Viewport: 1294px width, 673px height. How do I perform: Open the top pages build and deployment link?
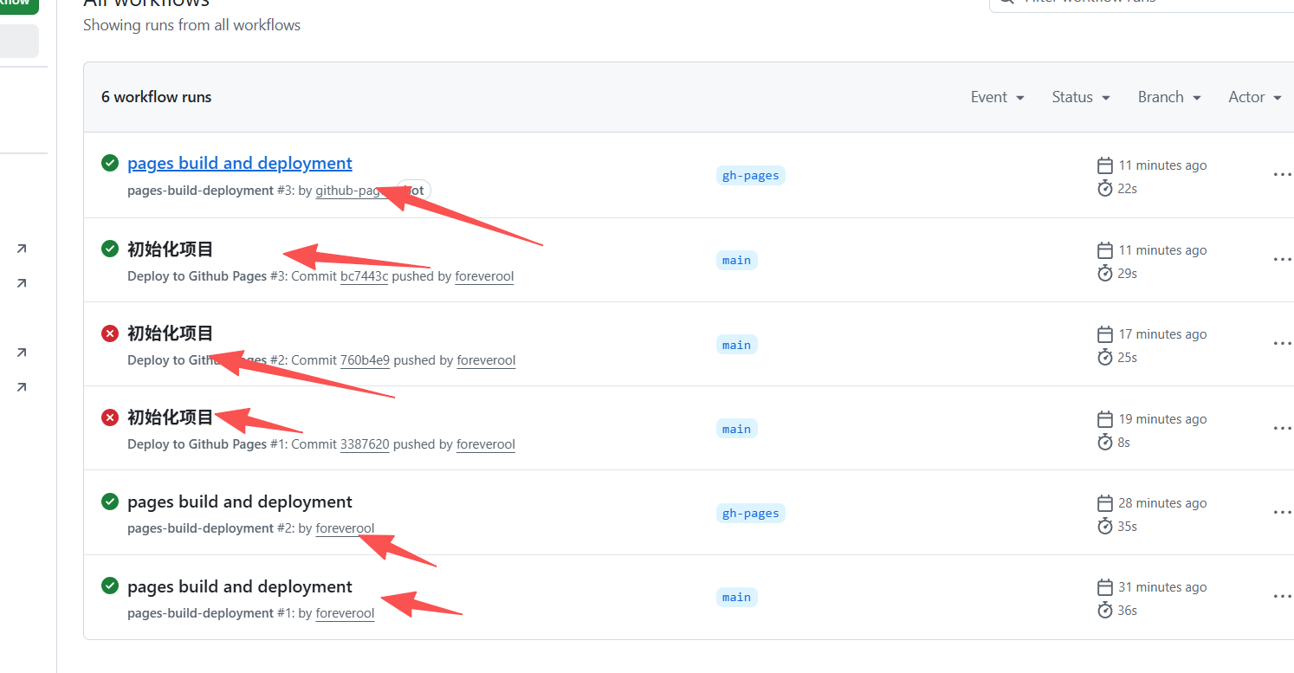tap(239, 163)
